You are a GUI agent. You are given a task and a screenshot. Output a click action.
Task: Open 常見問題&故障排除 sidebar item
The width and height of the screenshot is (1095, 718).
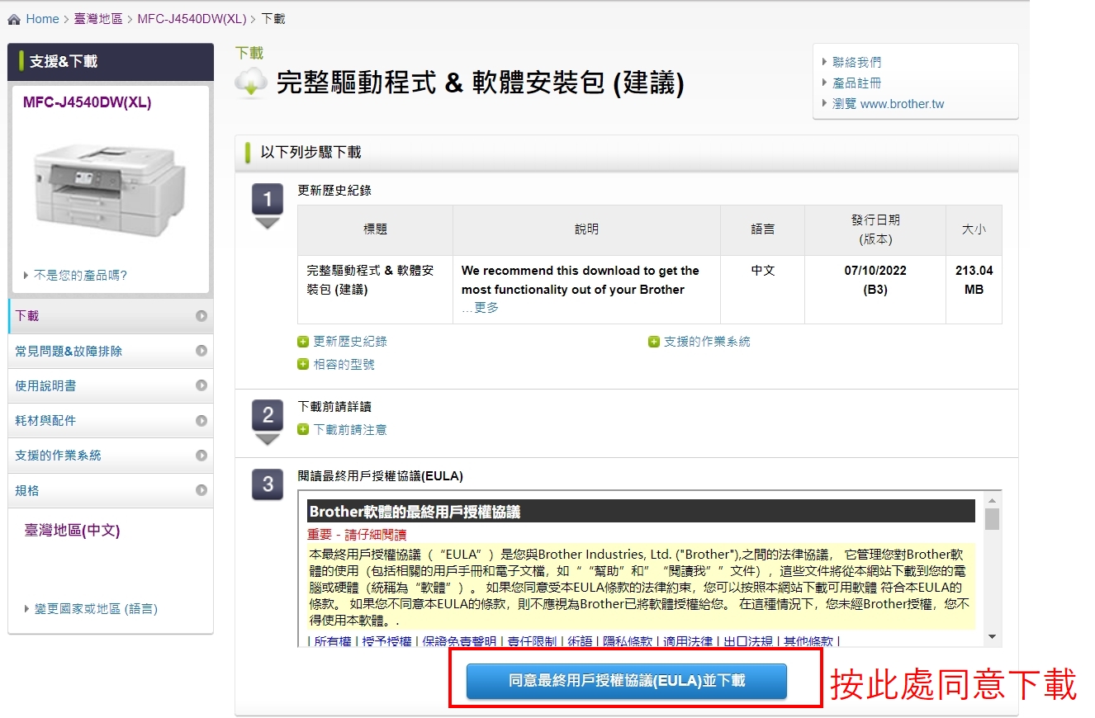click(111, 351)
